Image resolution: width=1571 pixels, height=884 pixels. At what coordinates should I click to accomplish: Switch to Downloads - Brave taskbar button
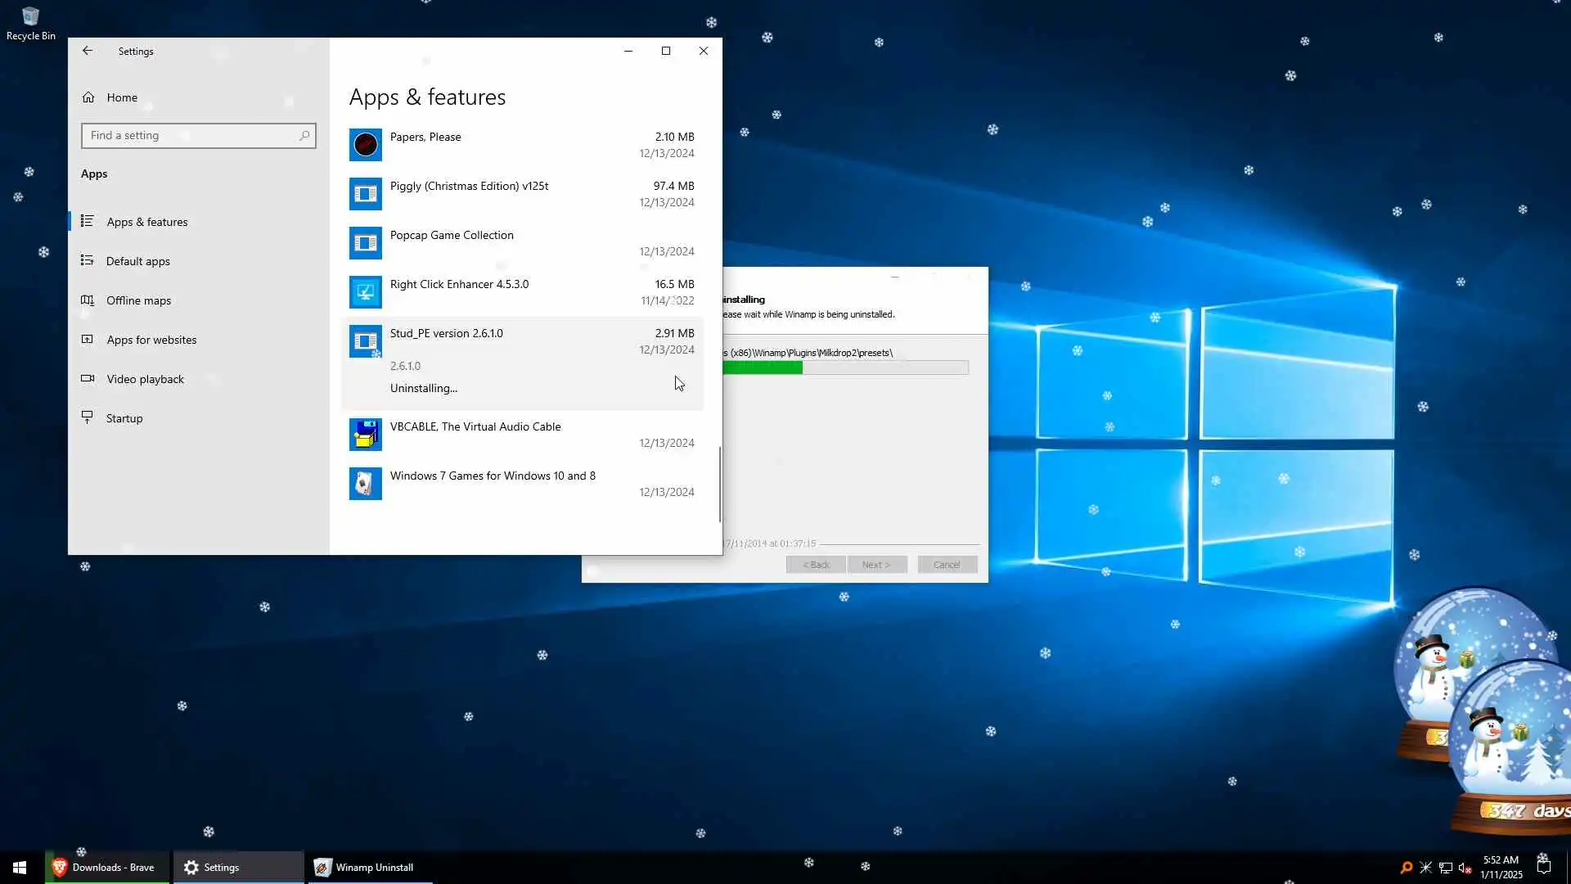point(107,868)
